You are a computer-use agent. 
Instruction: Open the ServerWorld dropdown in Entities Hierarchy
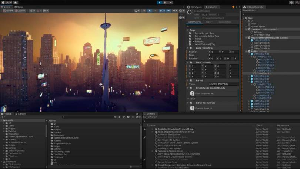point(249,10)
